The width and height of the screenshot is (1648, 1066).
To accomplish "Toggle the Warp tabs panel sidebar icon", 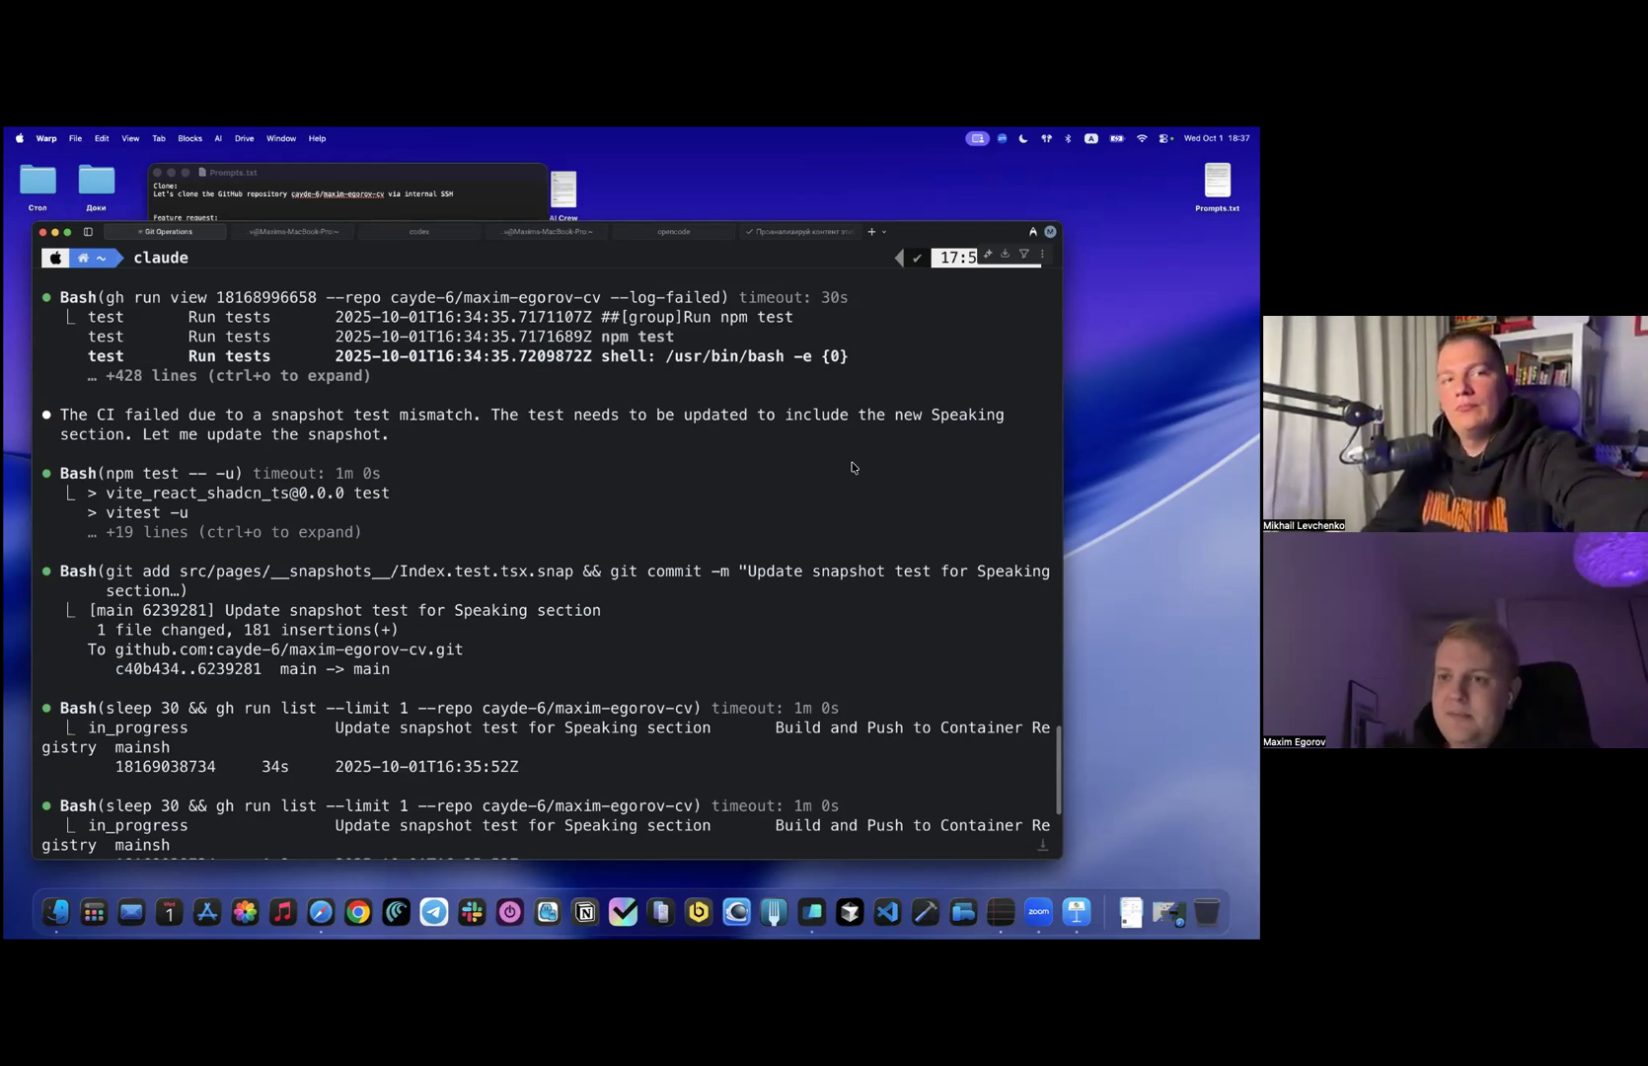I will (x=88, y=232).
